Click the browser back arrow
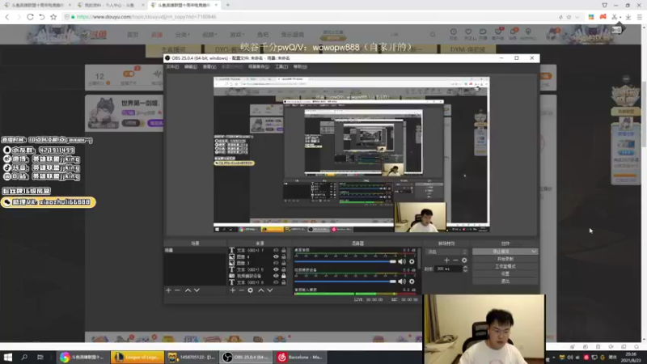This screenshot has width=647, height=364. tap(7, 17)
